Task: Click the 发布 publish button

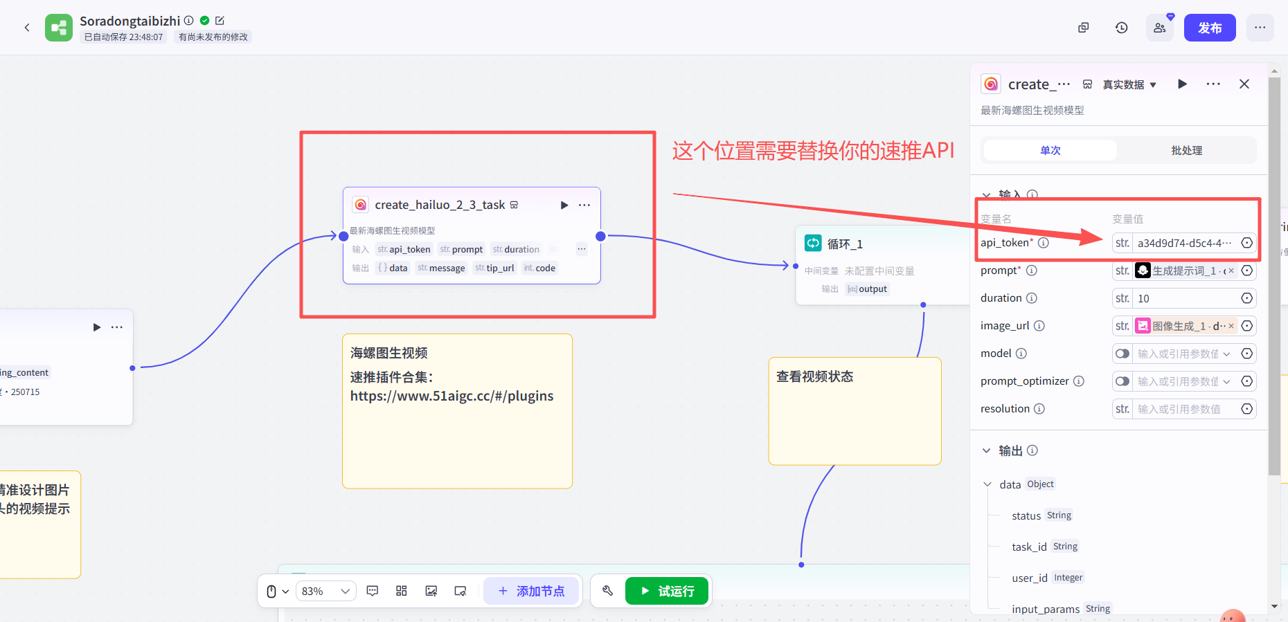Action: (x=1209, y=28)
